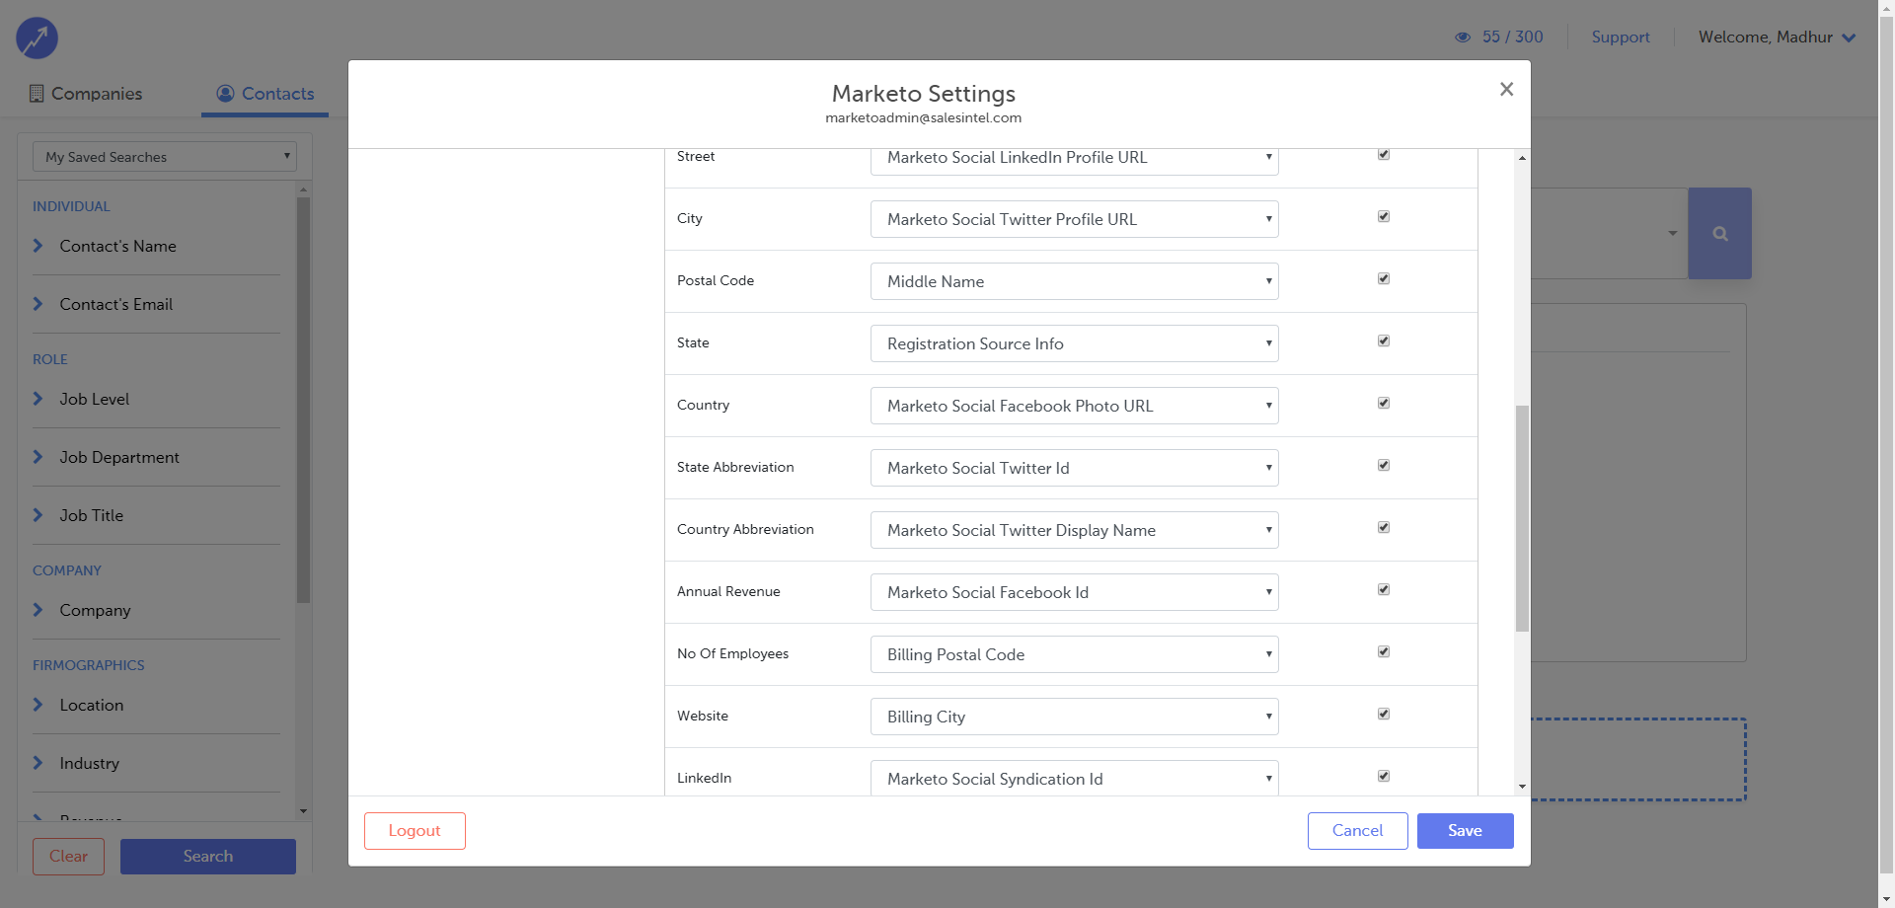Viewport: 1895px width, 908px height.
Task: Open the City field mapping dropdown
Action: pos(1075,219)
